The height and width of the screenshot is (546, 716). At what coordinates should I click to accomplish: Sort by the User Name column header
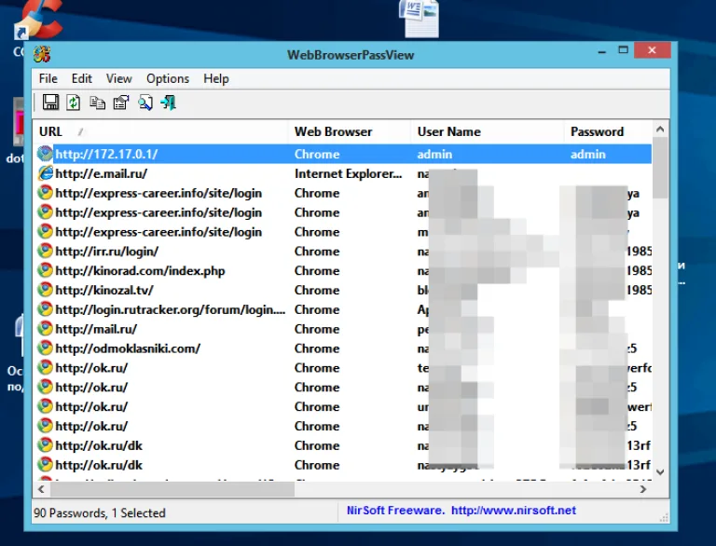click(488, 131)
